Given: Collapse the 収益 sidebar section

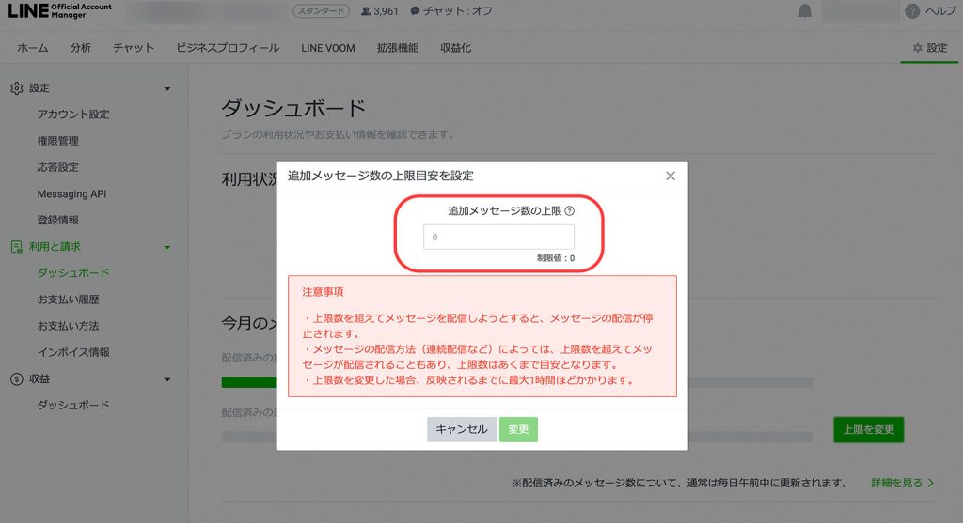Looking at the screenshot, I should click(x=167, y=379).
